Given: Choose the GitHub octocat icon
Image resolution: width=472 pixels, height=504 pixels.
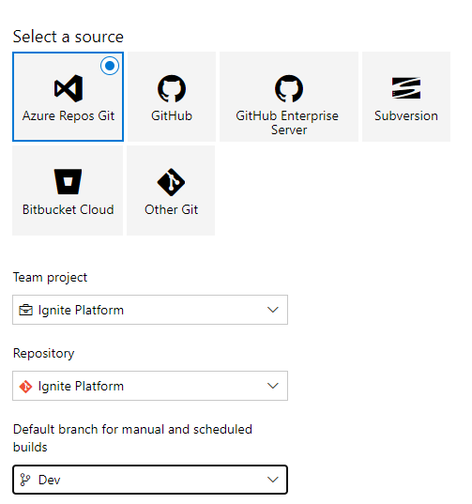Looking at the screenshot, I should (172, 88).
